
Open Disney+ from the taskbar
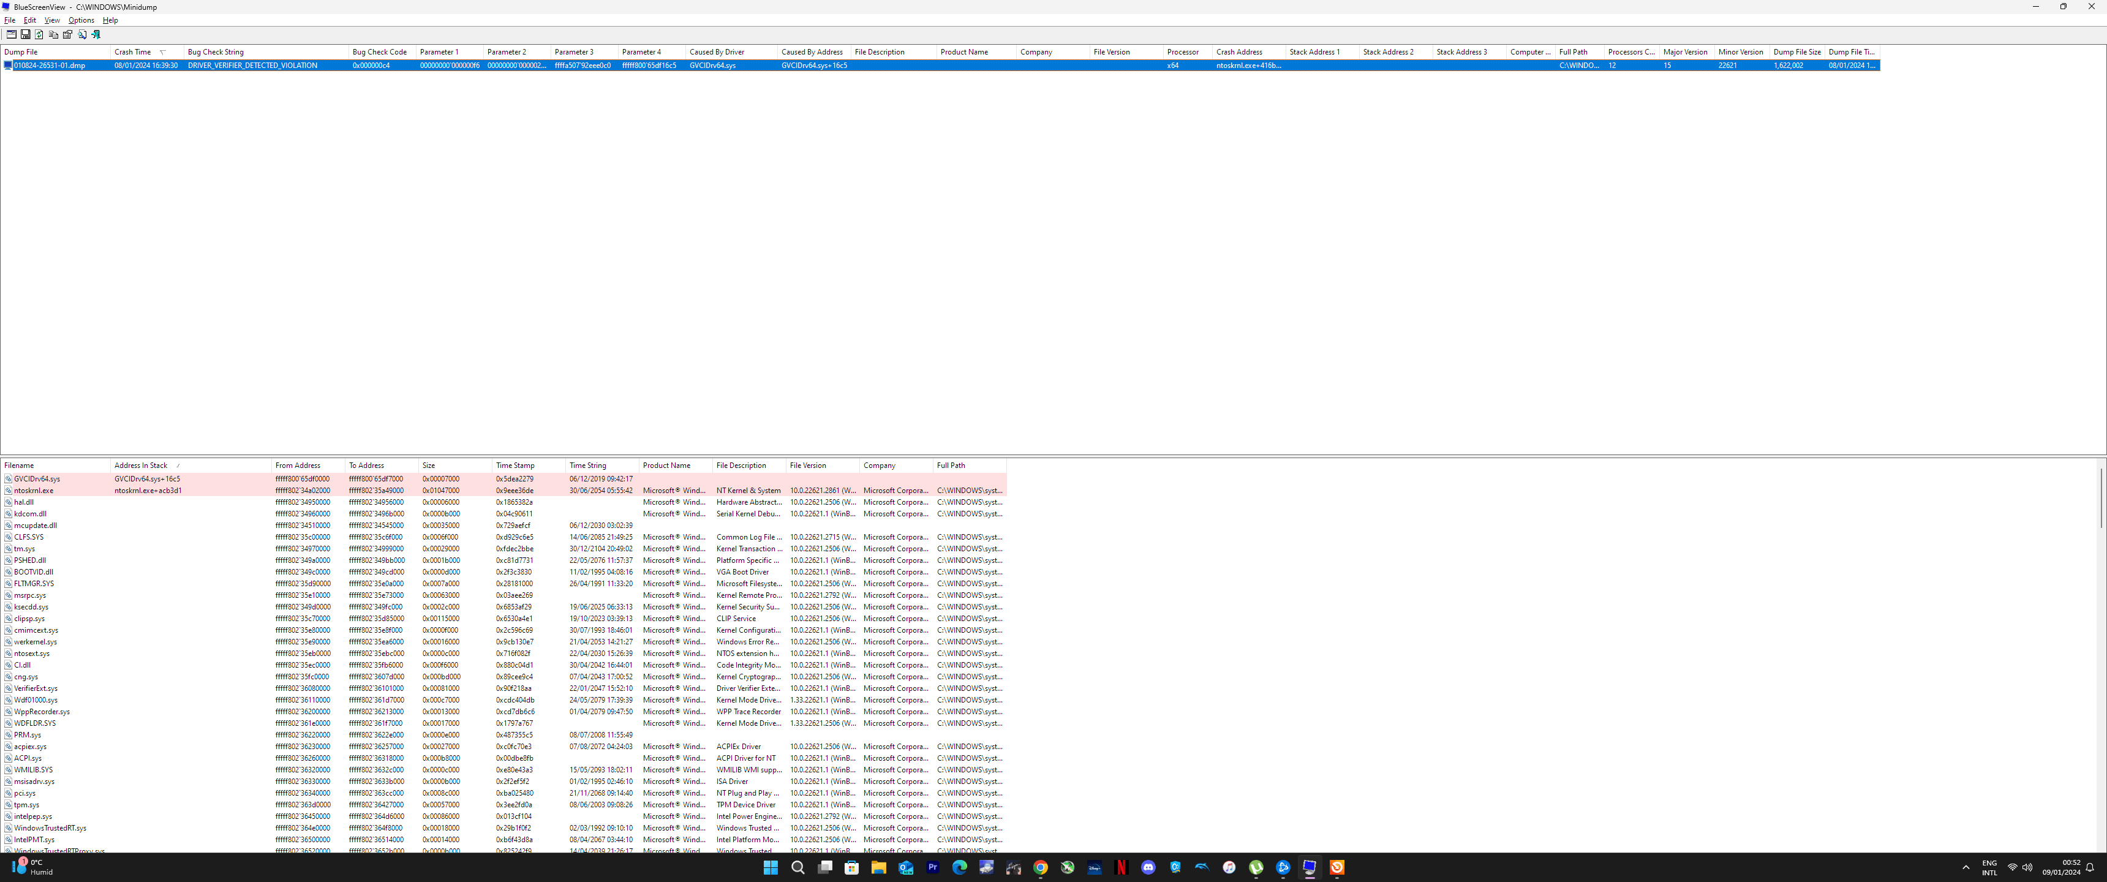pos(1095,867)
